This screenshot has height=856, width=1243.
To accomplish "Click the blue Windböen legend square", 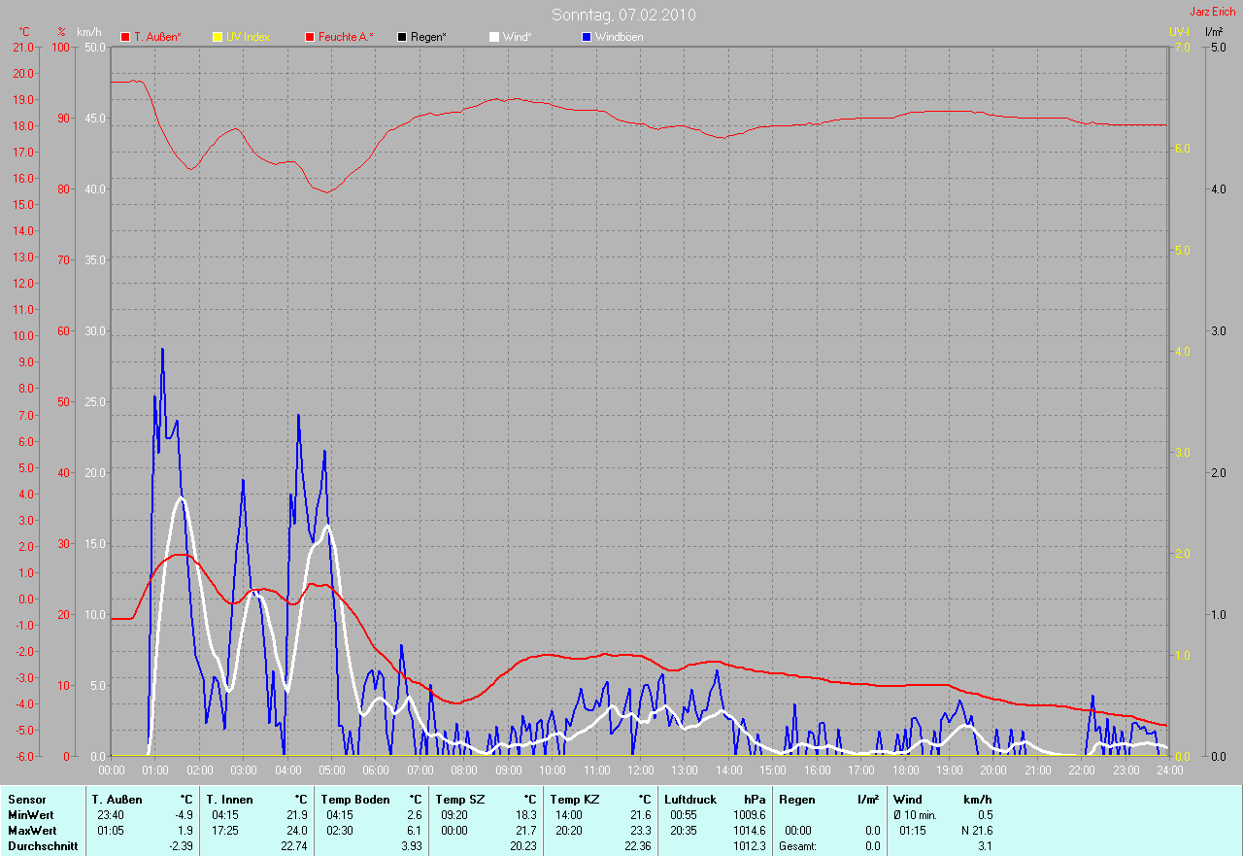I will [587, 37].
